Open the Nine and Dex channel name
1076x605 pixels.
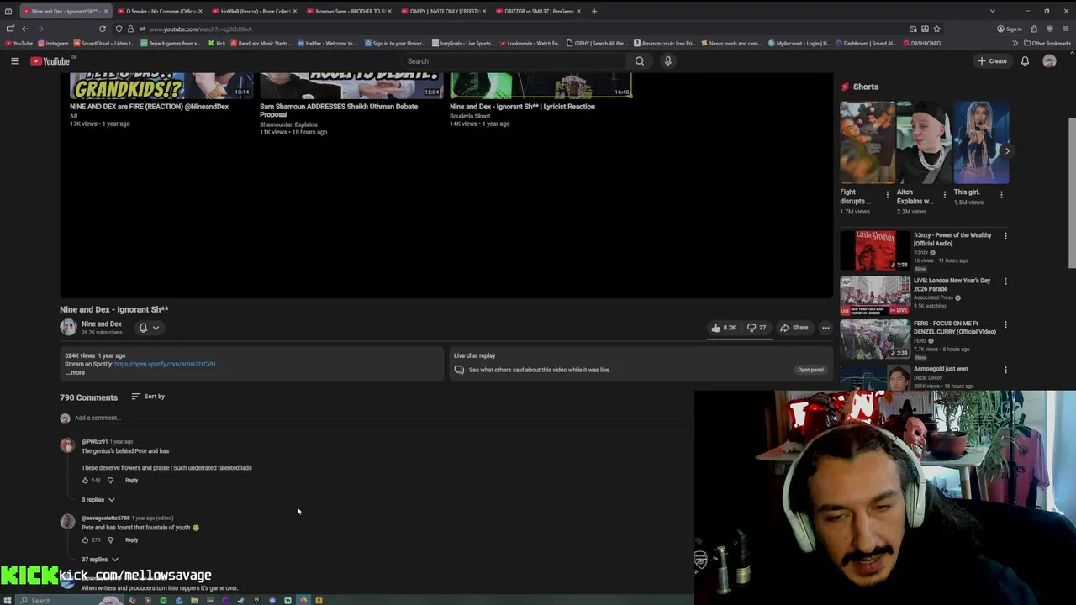coord(101,324)
